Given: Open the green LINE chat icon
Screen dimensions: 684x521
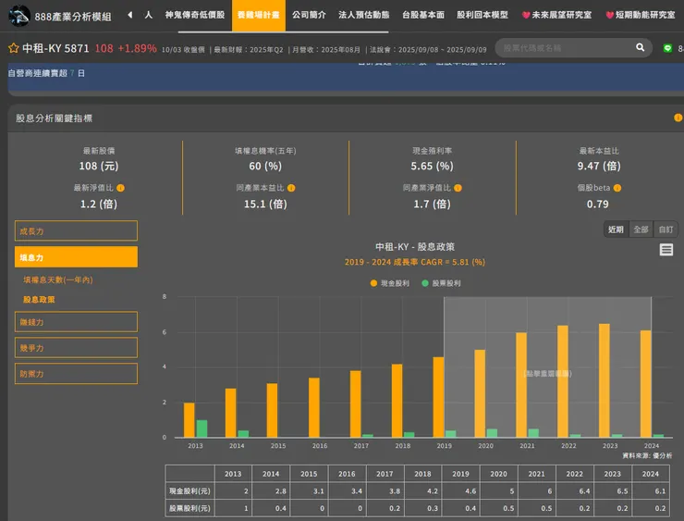Looking at the screenshot, I should pyautogui.click(x=667, y=48).
